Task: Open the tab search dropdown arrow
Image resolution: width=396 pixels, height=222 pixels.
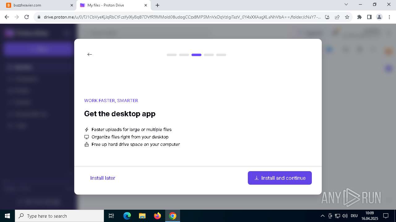Action: tap(346, 5)
